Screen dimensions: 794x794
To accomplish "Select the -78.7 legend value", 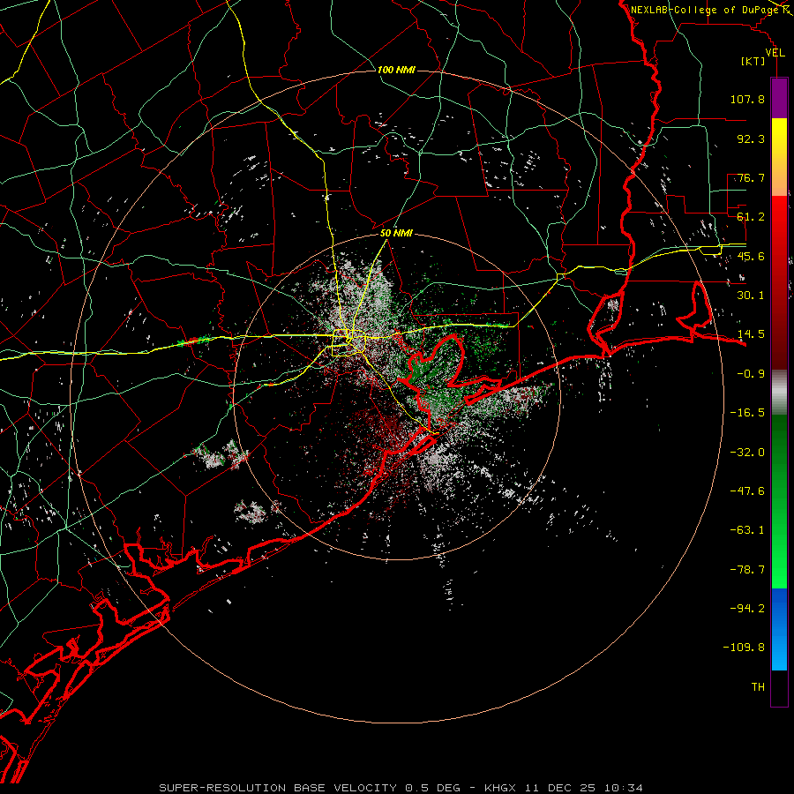I will (747, 570).
